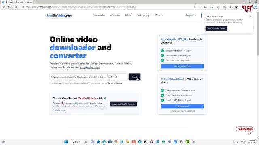Open the Terms of Service link
259x145 pixels.
115,83
